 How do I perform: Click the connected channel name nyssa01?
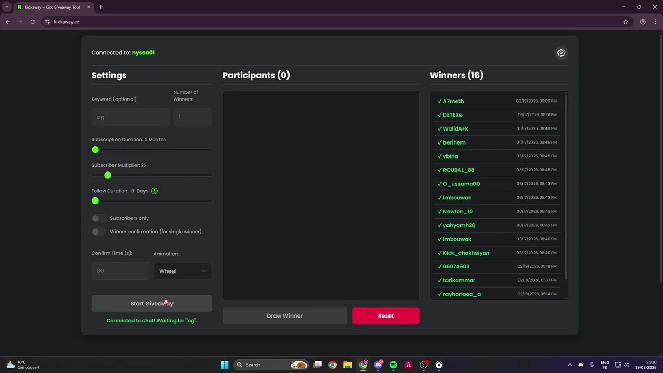(143, 53)
